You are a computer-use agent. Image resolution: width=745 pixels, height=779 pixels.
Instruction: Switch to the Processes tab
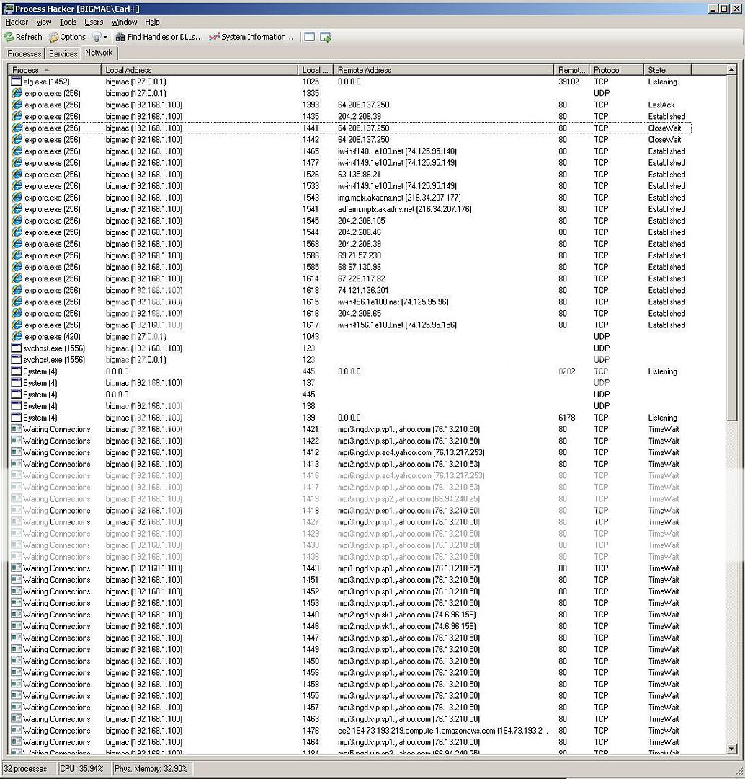coord(24,53)
